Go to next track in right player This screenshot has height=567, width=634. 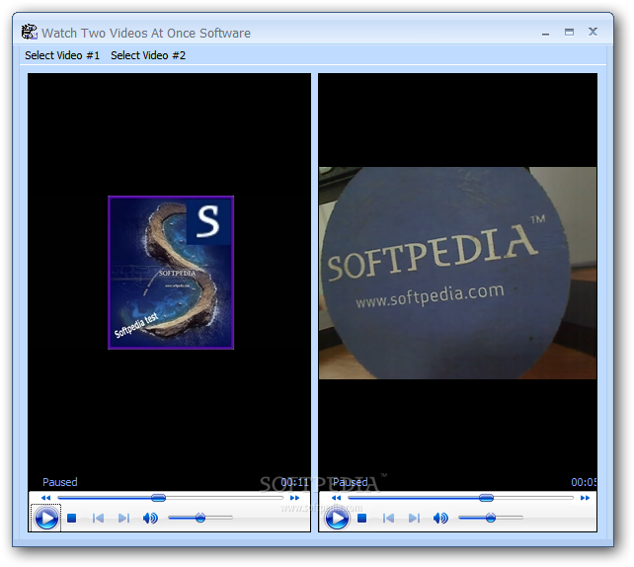[x=414, y=518]
